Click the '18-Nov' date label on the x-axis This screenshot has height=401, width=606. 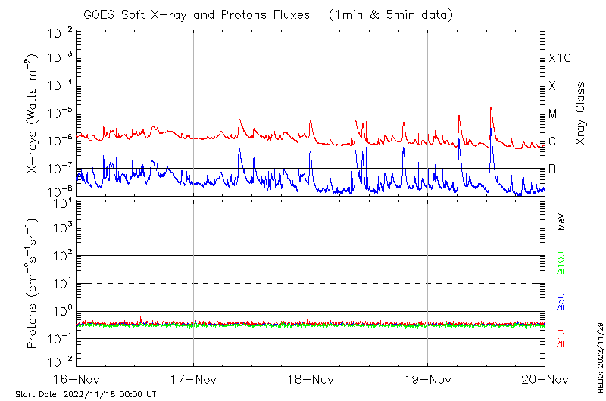311,378
